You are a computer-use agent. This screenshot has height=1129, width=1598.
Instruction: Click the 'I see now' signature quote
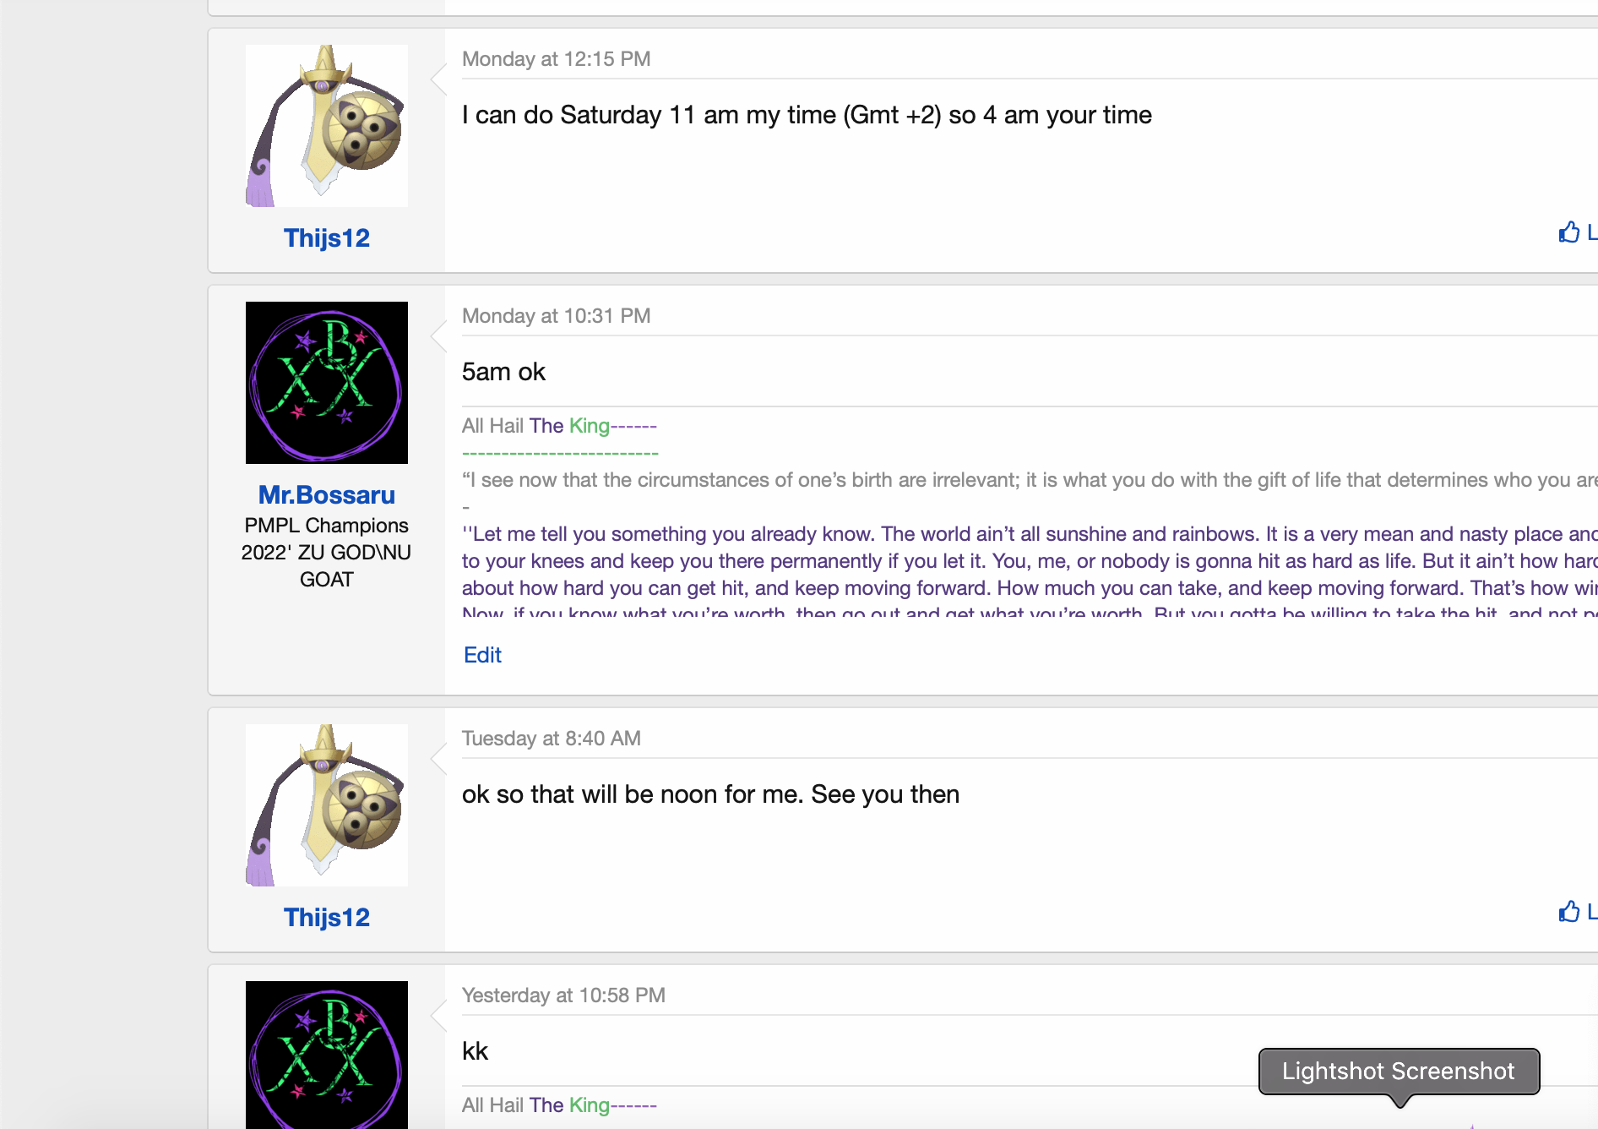(1030, 480)
